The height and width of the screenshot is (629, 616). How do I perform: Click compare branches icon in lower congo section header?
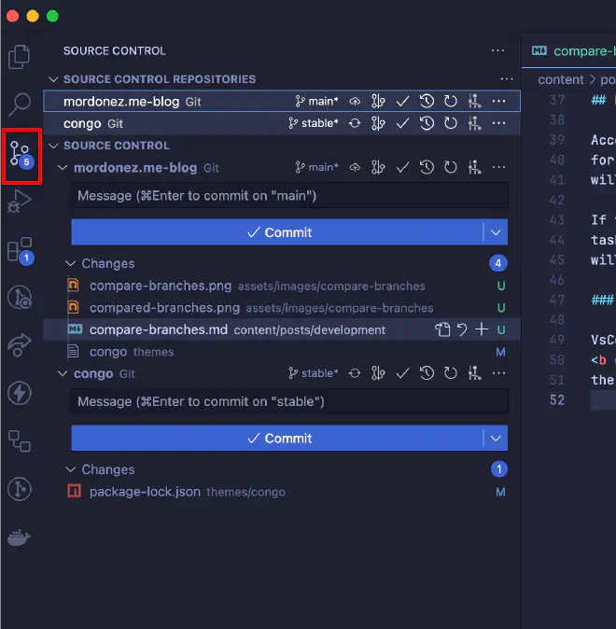(x=378, y=373)
